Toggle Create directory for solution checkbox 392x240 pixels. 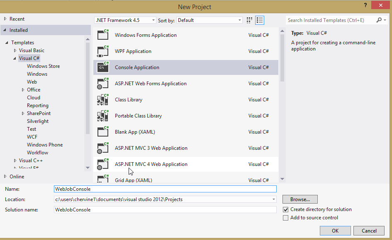tap(285, 209)
